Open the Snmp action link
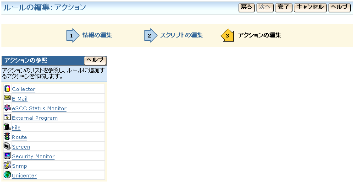The width and height of the screenshot is (353, 187). (x=19, y=166)
